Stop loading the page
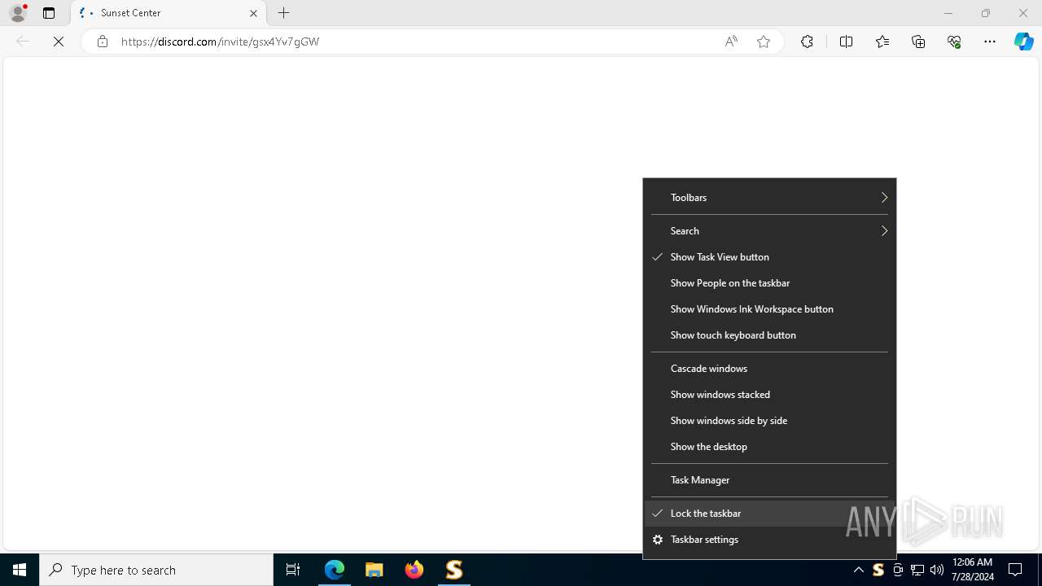Screen dimensions: 1042x586 59,42
